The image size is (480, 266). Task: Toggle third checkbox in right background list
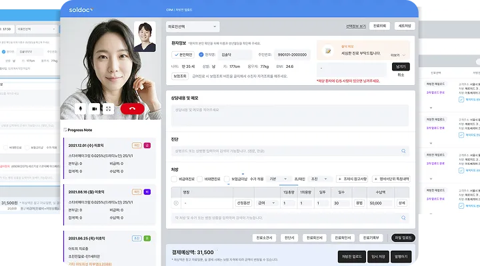461,170
